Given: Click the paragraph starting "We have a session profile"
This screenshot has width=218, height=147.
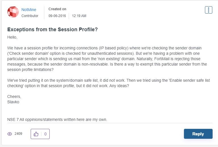Looking at the screenshot, I should click(x=107, y=59).
